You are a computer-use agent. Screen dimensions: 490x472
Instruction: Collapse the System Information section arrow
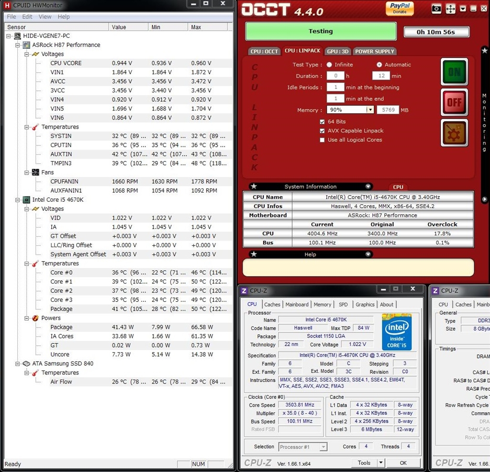(368, 187)
